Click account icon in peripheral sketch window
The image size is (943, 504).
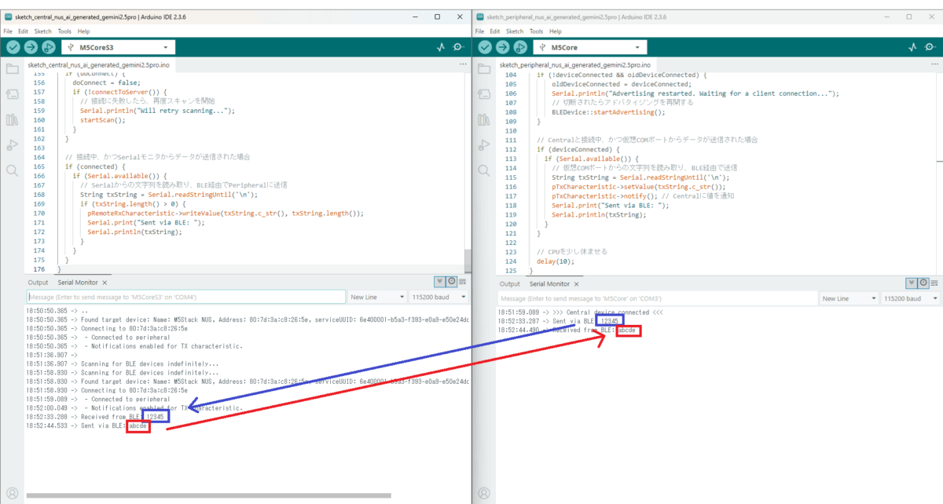tap(484, 494)
